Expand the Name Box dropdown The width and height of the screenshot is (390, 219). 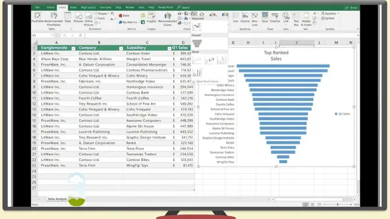[x=52, y=35]
